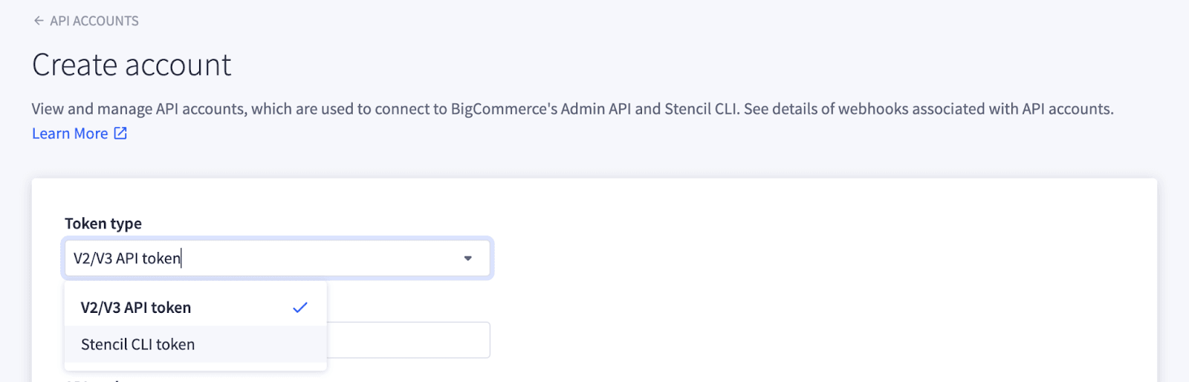Click the gray page background beside the heading
This screenshot has width=1189, height=382.
click(669, 65)
